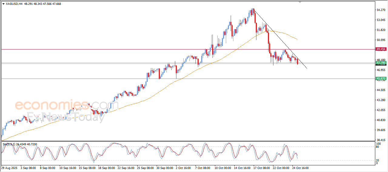Select the black descending trendline
The width and height of the screenshot is (388, 172).
pos(280,39)
